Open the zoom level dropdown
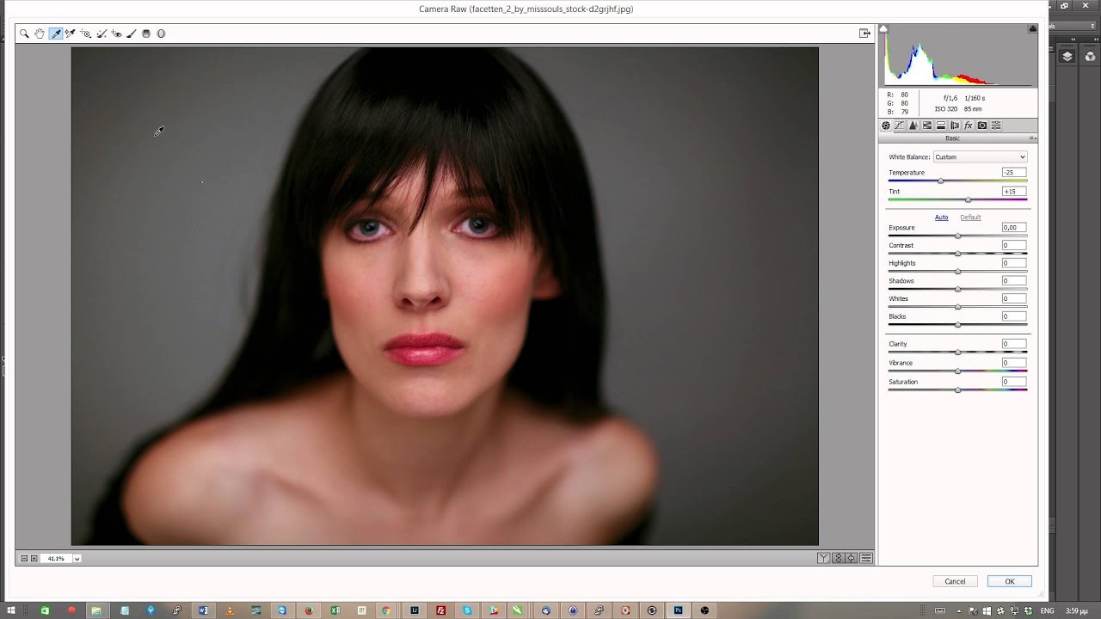1101x619 pixels. [x=77, y=559]
